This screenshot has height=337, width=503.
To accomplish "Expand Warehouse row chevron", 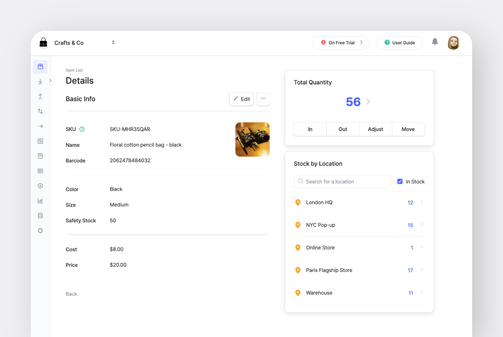I will (x=422, y=292).
